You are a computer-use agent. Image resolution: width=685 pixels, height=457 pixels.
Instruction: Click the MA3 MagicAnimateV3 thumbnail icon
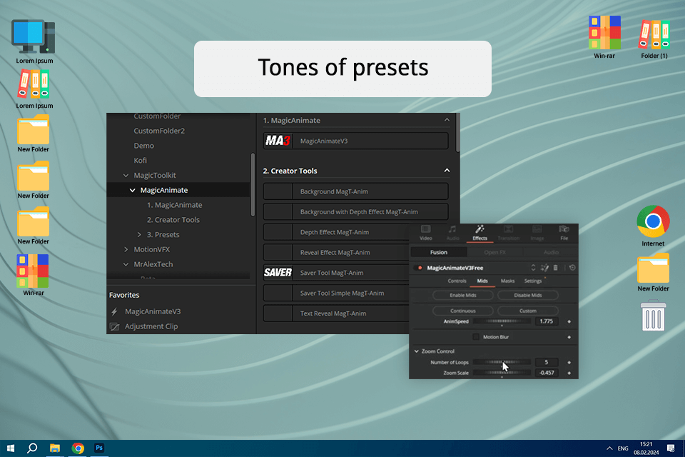[x=278, y=141]
